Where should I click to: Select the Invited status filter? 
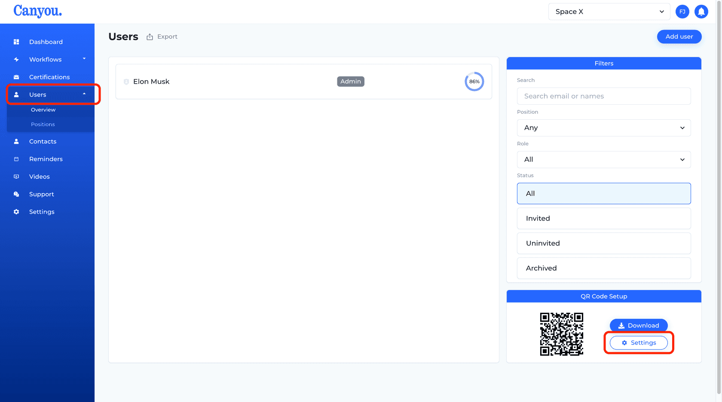(x=604, y=218)
